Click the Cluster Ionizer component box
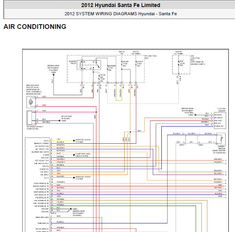The image size is (235, 232). coord(220,120)
